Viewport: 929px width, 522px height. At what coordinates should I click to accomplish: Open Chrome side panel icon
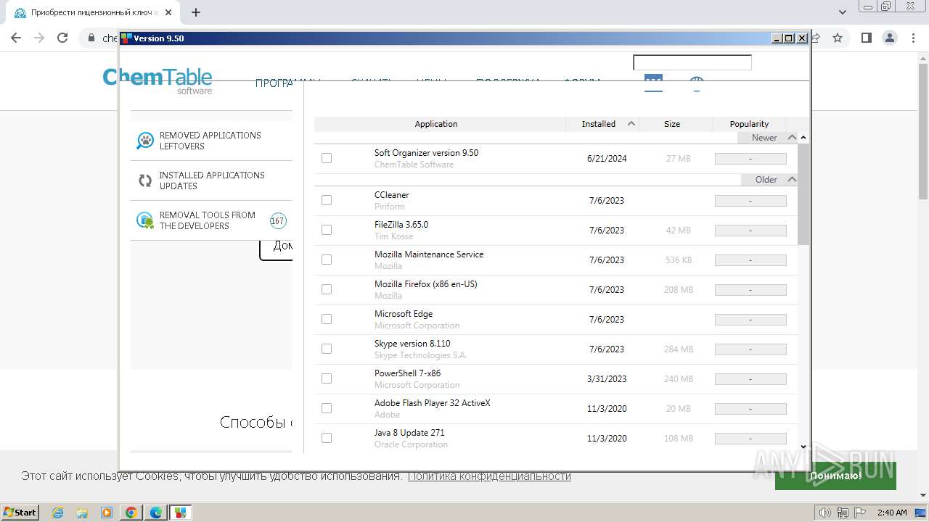866,38
